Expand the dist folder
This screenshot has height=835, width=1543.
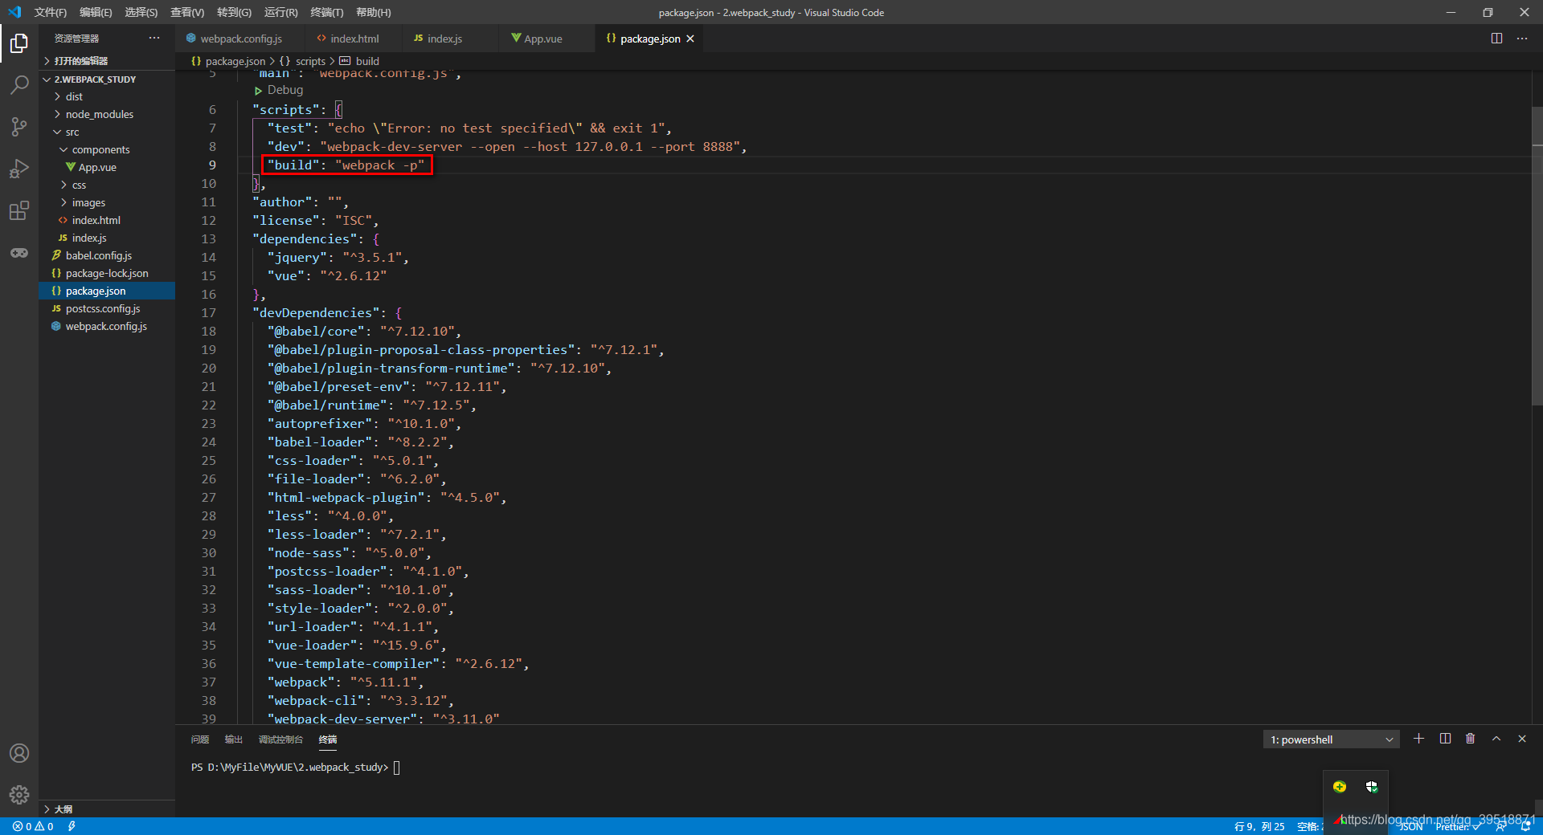(107, 96)
